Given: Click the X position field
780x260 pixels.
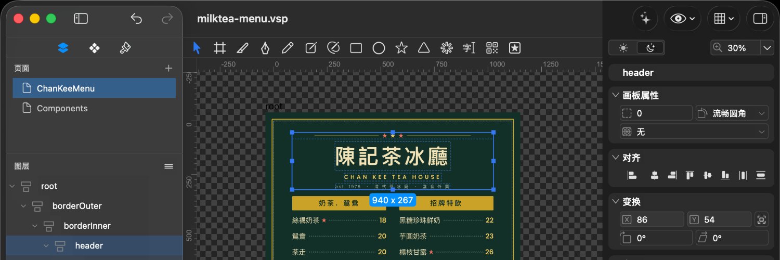Looking at the screenshot, I should 652,219.
